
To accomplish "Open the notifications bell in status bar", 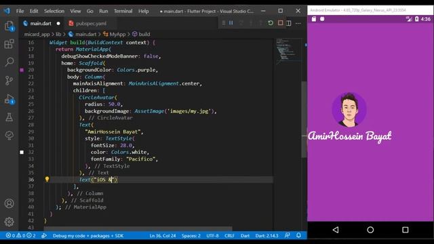I will click(298, 235).
